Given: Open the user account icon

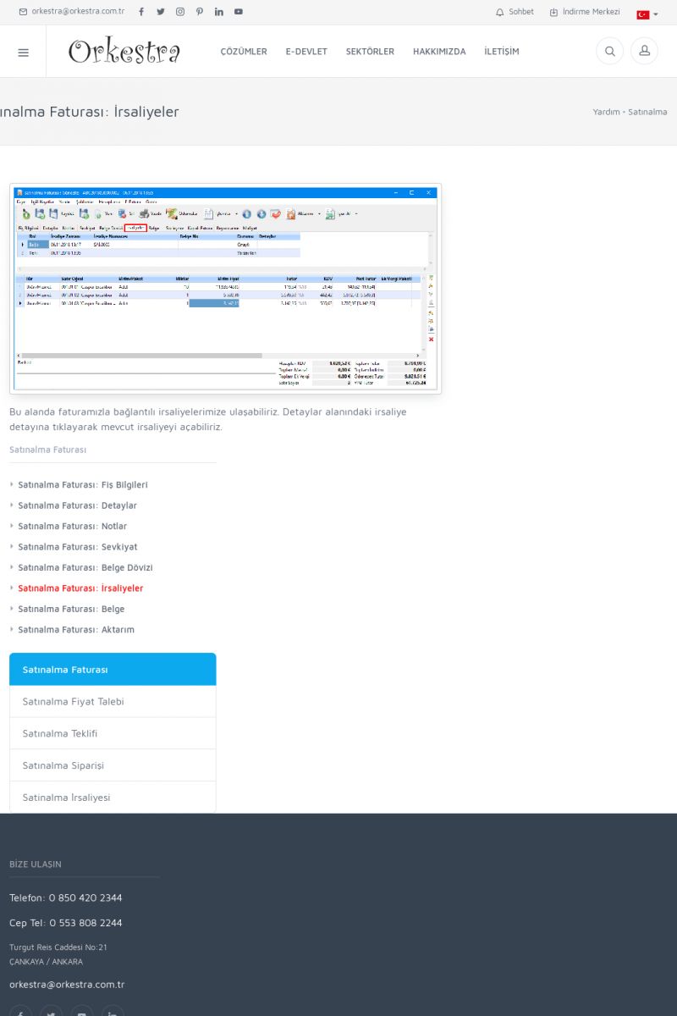Looking at the screenshot, I should pos(644,52).
